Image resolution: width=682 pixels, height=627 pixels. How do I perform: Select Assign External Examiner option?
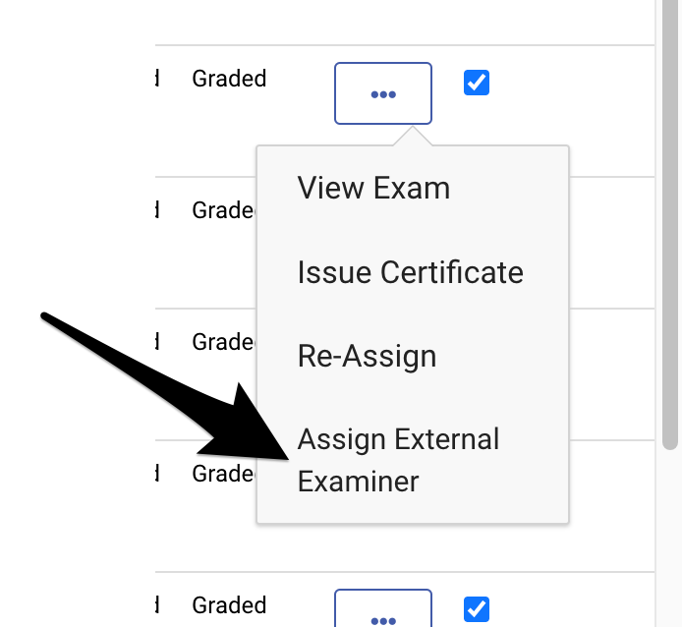pyautogui.click(x=398, y=460)
